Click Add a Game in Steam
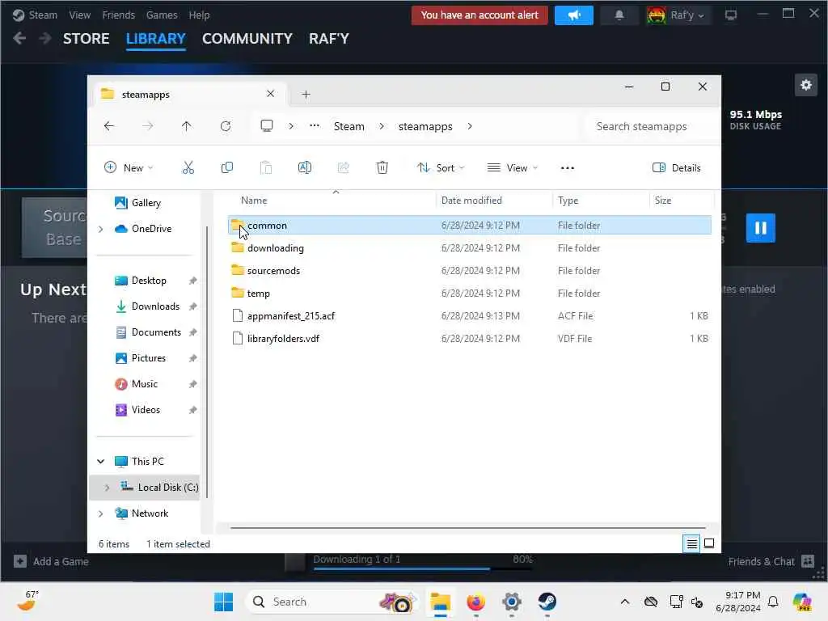The width and height of the screenshot is (828, 621). [51, 561]
